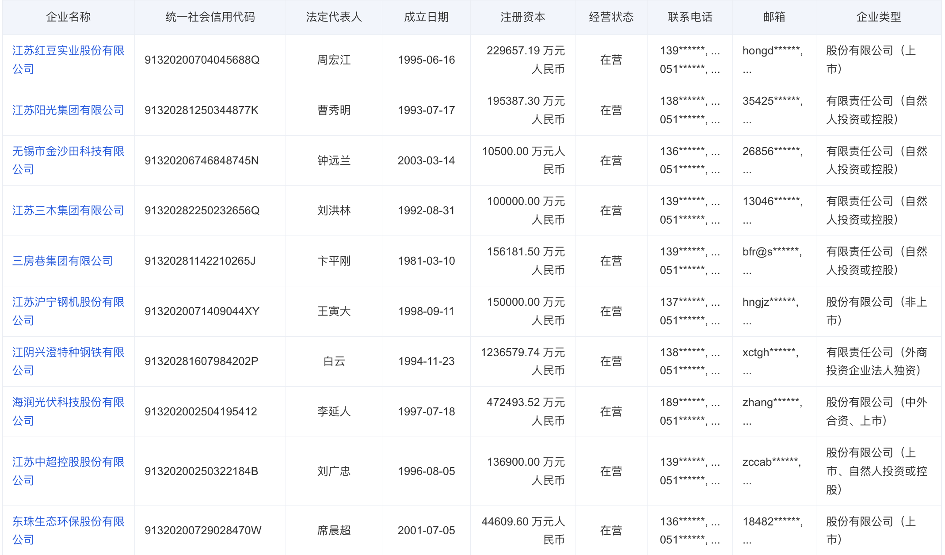
Task: Click registered capital 10500.00 万元人民币
Action: (x=523, y=160)
